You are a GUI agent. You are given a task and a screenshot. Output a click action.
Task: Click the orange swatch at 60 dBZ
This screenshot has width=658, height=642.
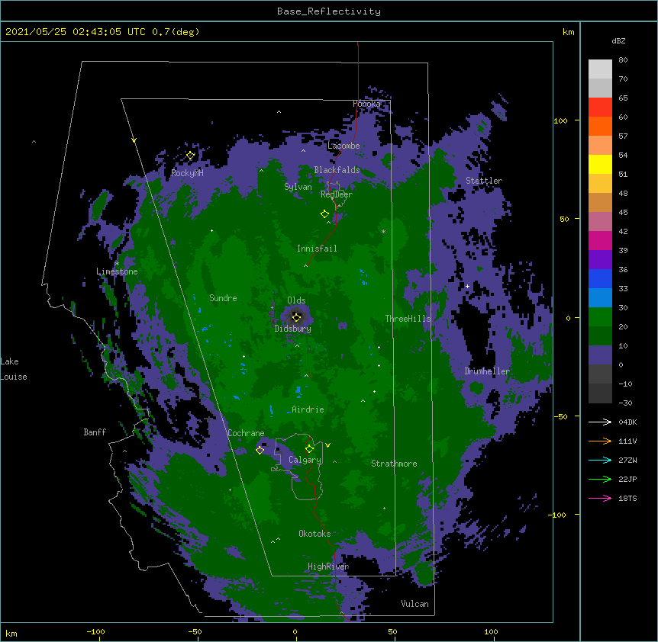600,126
